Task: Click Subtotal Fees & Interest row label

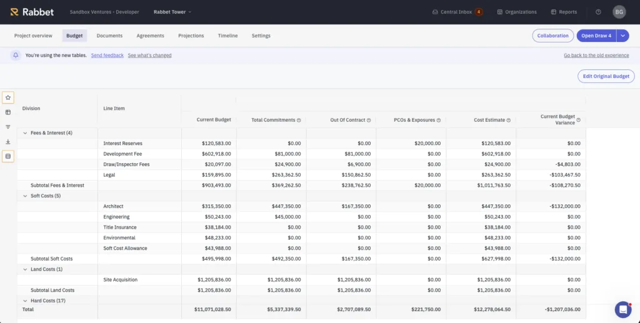Action: [57, 185]
